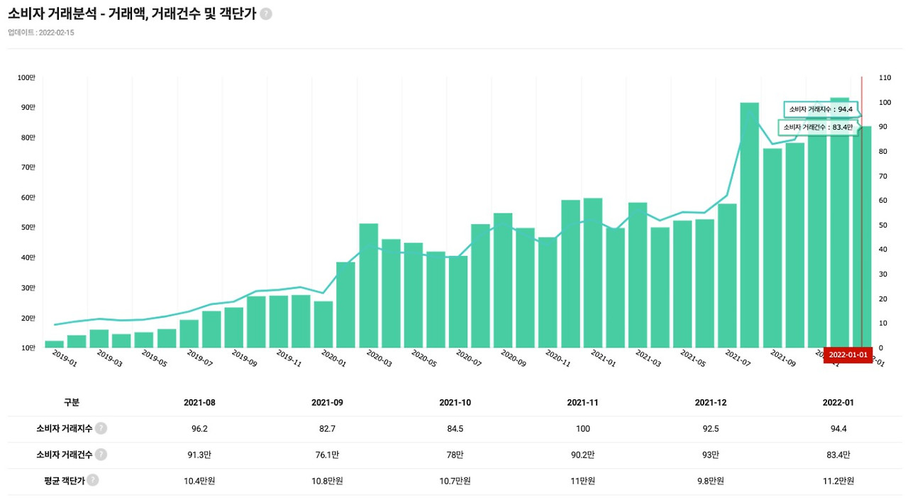Click the 11.2만원 average price cell

[839, 480]
